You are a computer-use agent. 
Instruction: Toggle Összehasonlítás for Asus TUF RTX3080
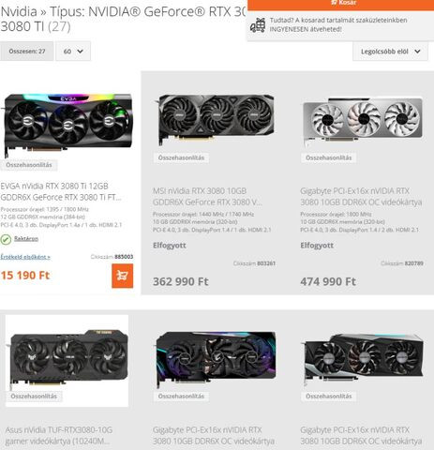[34, 397]
